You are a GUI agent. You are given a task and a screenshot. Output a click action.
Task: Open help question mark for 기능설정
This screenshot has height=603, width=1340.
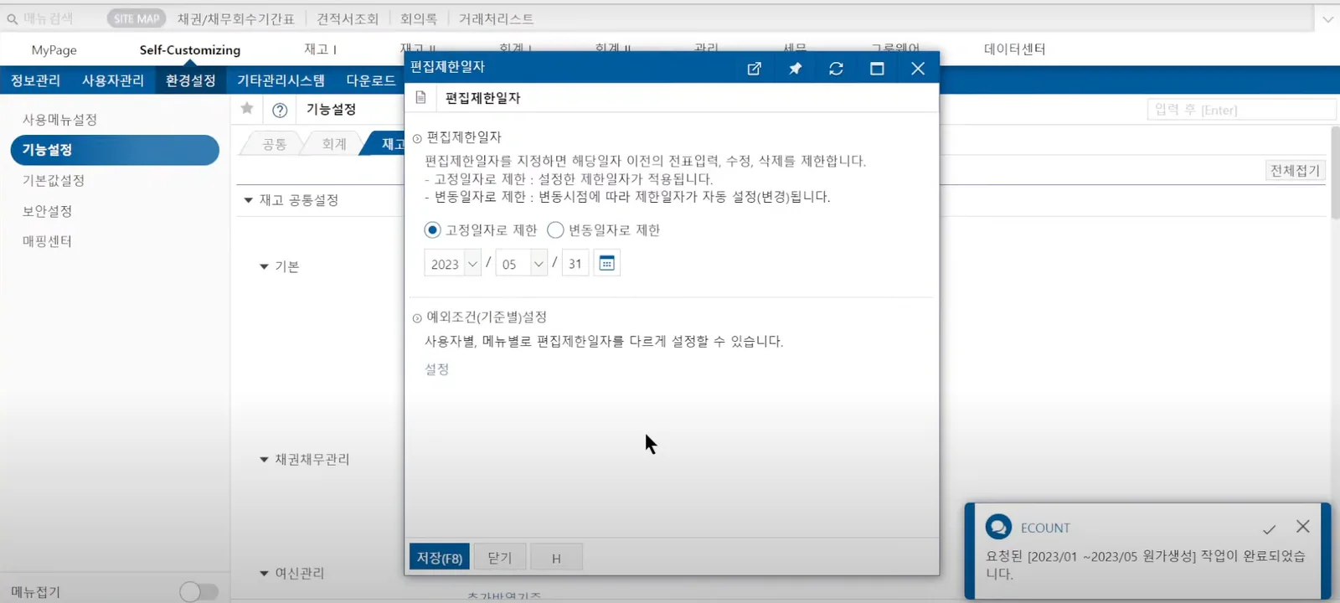(x=280, y=110)
